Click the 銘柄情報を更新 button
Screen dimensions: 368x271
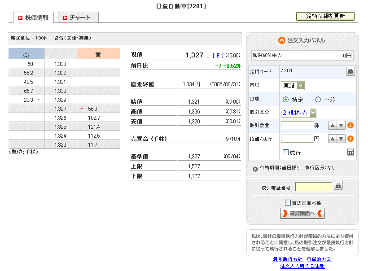pyautogui.click(x=325, y=16)
